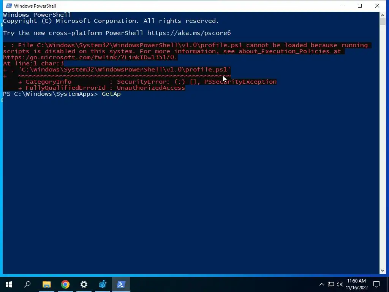The height and width of the screenshot is (292, 389).
Task: Click the 'PS C:\Windows\SystemApps>' prompt
Action: pos(51,94)
